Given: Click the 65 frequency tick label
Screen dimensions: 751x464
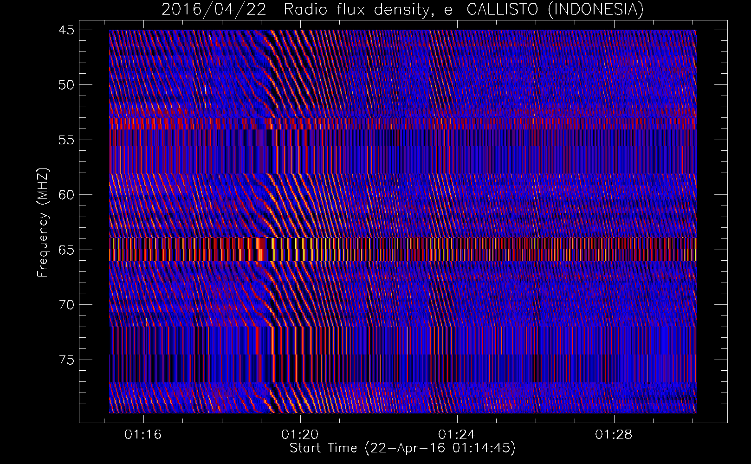Looking at the screenshot, I should [x=66, y=250].
